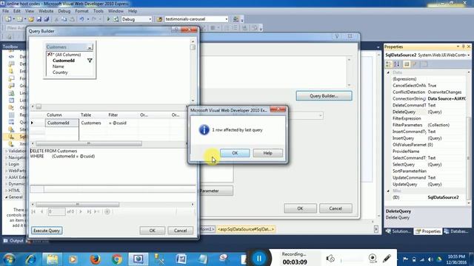Open the testimonials-carousel dropdown

click(x=227, y=19)
